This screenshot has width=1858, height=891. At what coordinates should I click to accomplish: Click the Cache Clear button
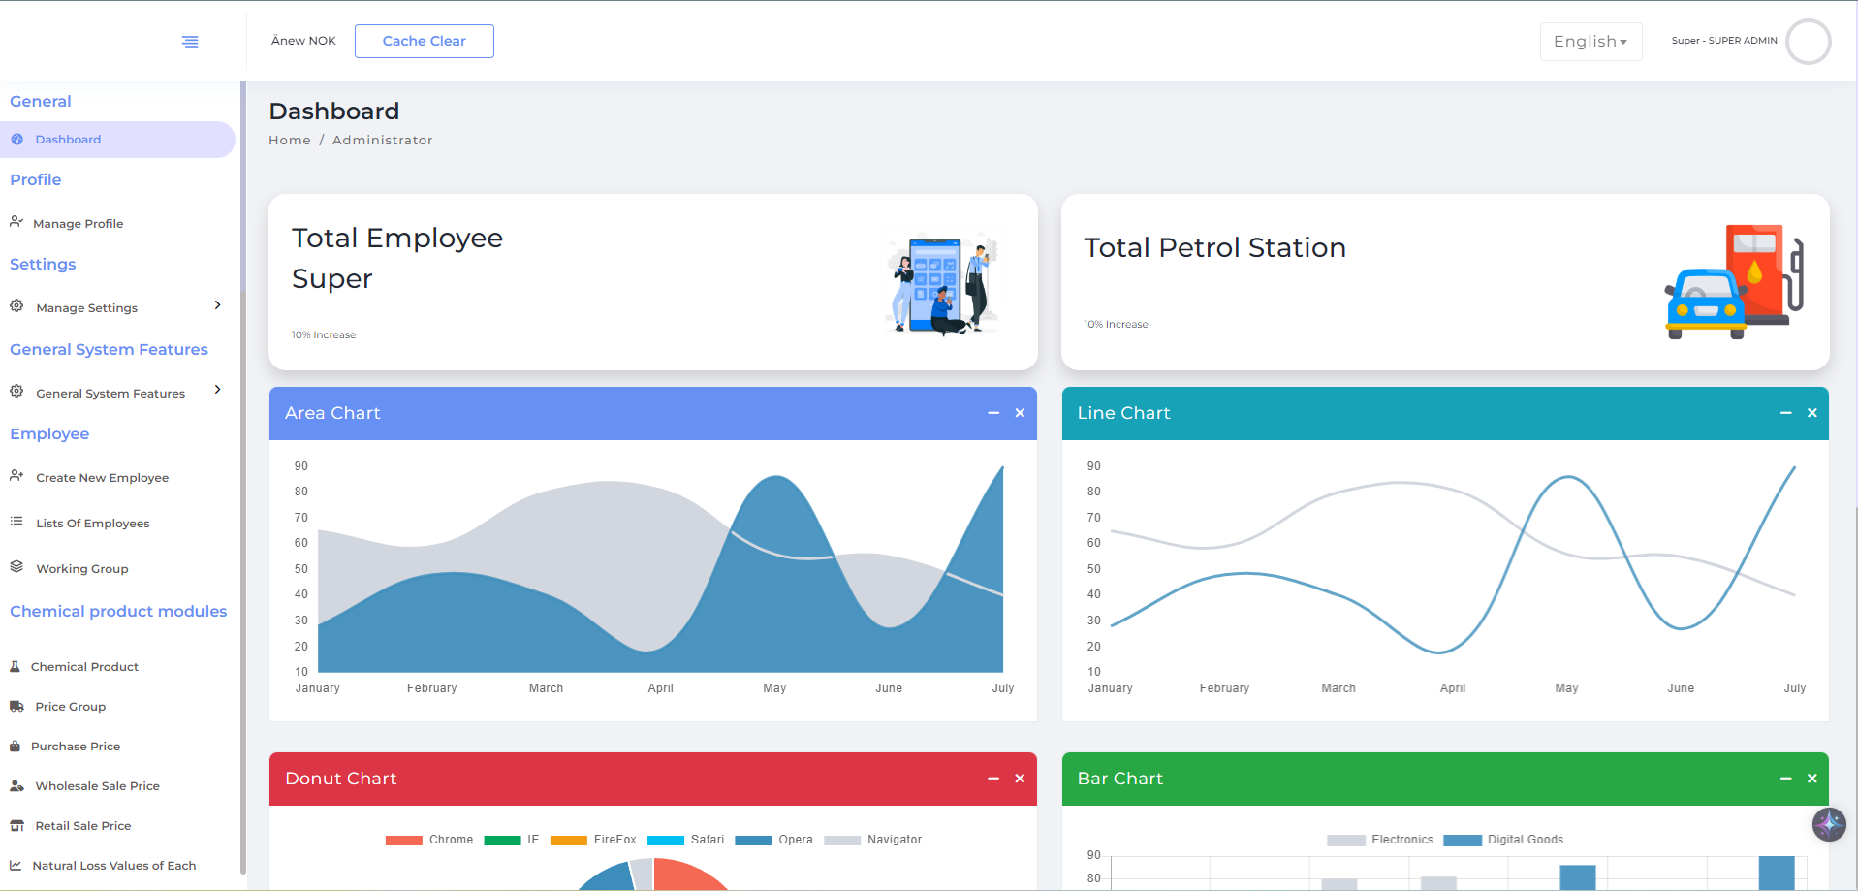coord(424,41)
